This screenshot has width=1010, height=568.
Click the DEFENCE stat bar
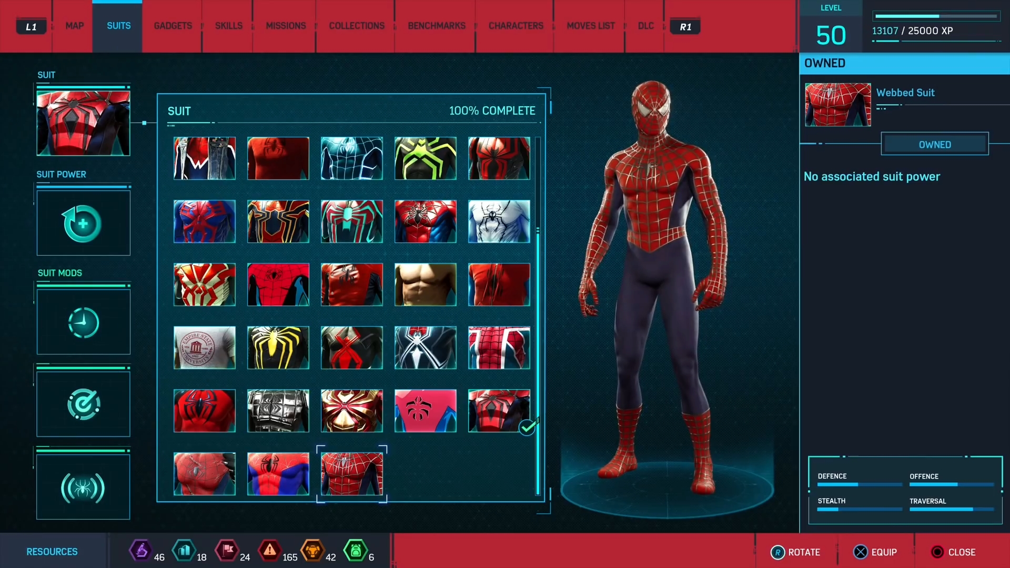pyautogui.click(x=860, y=484)
